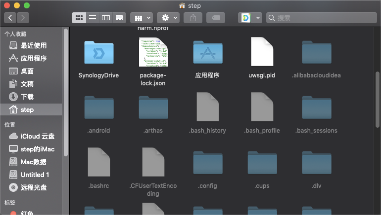Select the SynologyDrive folder icon
This screenshot has width=381, height=215.
point(99,52)
